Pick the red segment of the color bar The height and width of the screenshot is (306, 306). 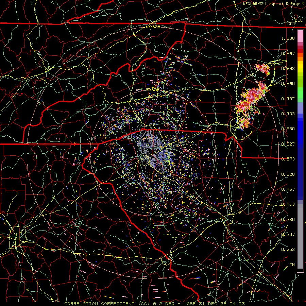coord(300,51)
